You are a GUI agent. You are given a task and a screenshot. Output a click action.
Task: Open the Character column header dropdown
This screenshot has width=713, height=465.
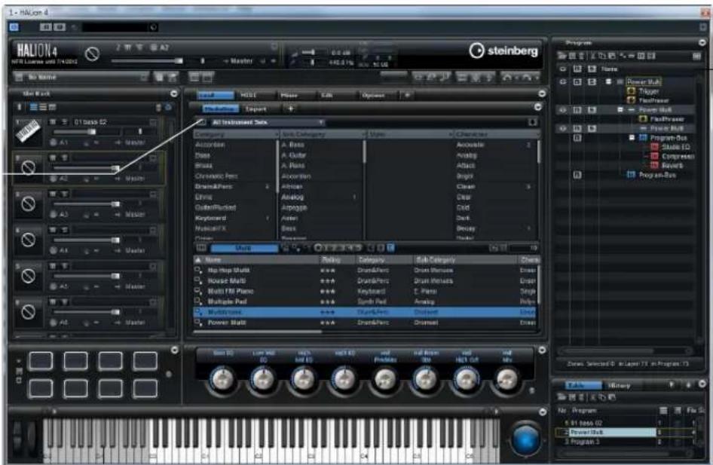tap(538, 135)
